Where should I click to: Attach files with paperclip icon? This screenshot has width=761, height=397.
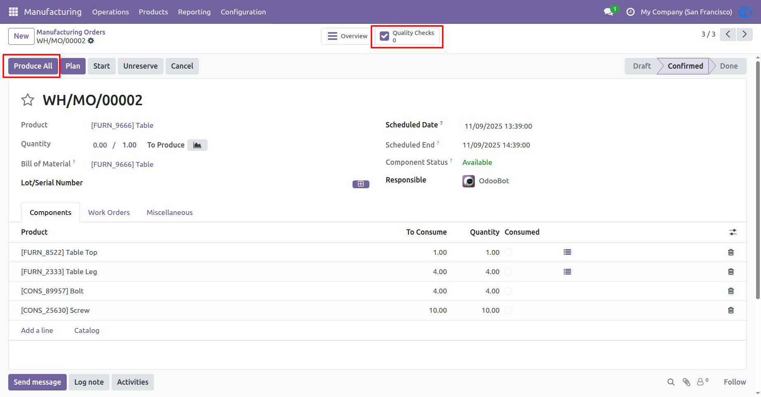tap(686, 382)
